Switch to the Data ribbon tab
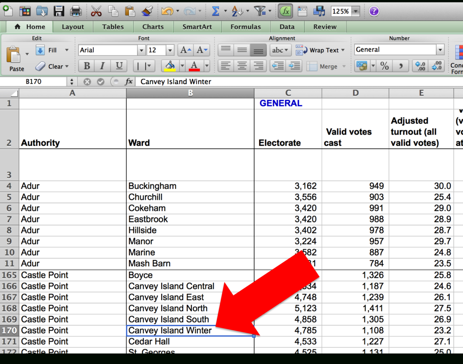This screenshot has width=463, height=364. [x=287, y=27]
